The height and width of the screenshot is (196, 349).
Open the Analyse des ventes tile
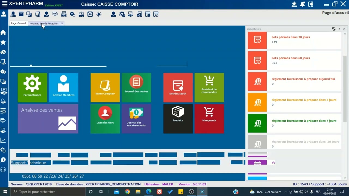[x=48, y=119]
